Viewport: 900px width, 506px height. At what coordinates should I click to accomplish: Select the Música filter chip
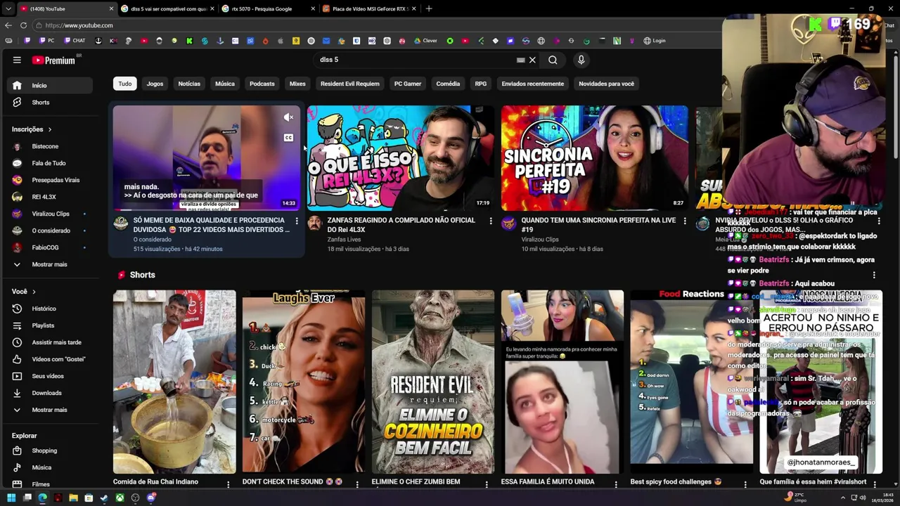(x=225, y=84)
